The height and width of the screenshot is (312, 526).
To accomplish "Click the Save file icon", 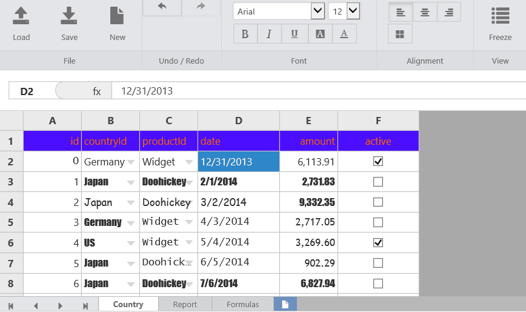I will [x=68, y=16].
